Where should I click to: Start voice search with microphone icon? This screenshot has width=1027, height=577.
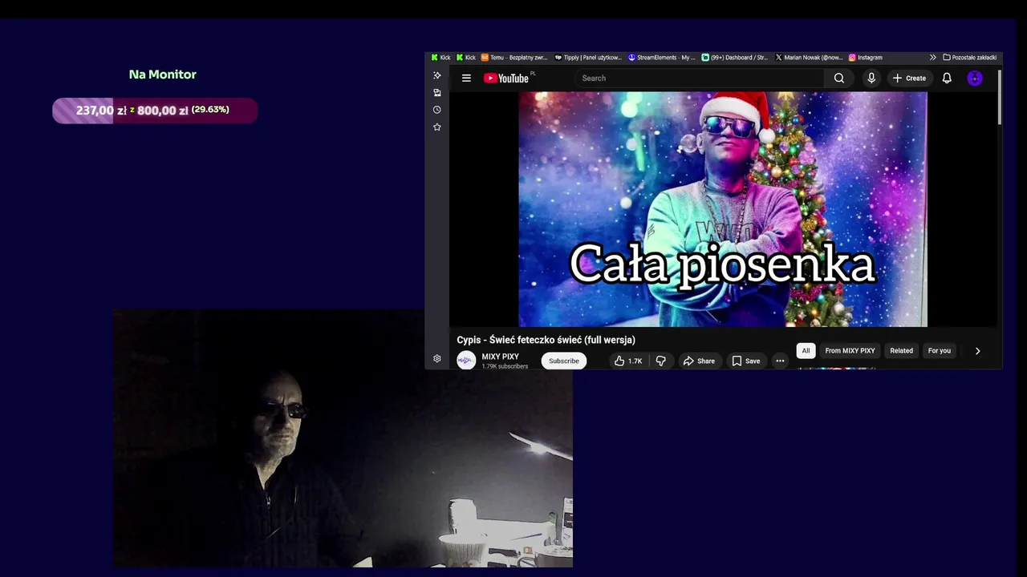(871, 78)
